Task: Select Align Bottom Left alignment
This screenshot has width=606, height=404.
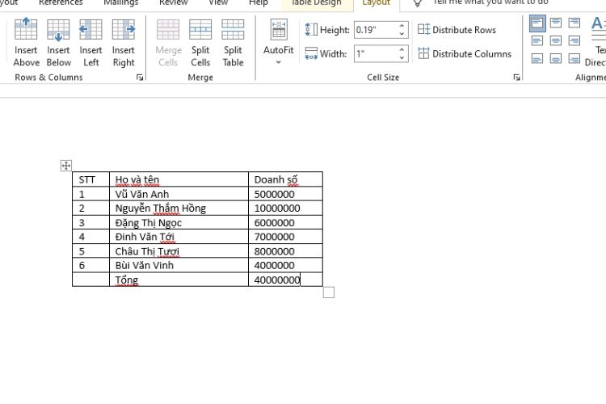Action: (537, 59)
